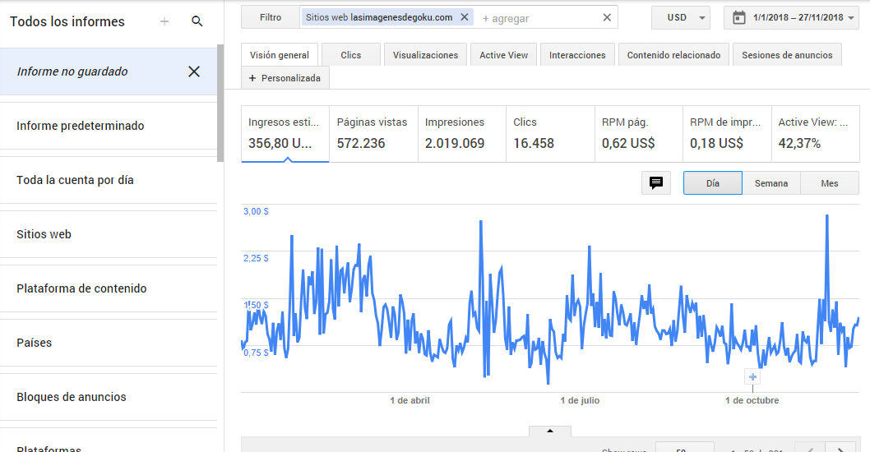Open the Sitios web report
Viewport: 870px width, 452px height.
pyautogui.click(x=109, y=234)
